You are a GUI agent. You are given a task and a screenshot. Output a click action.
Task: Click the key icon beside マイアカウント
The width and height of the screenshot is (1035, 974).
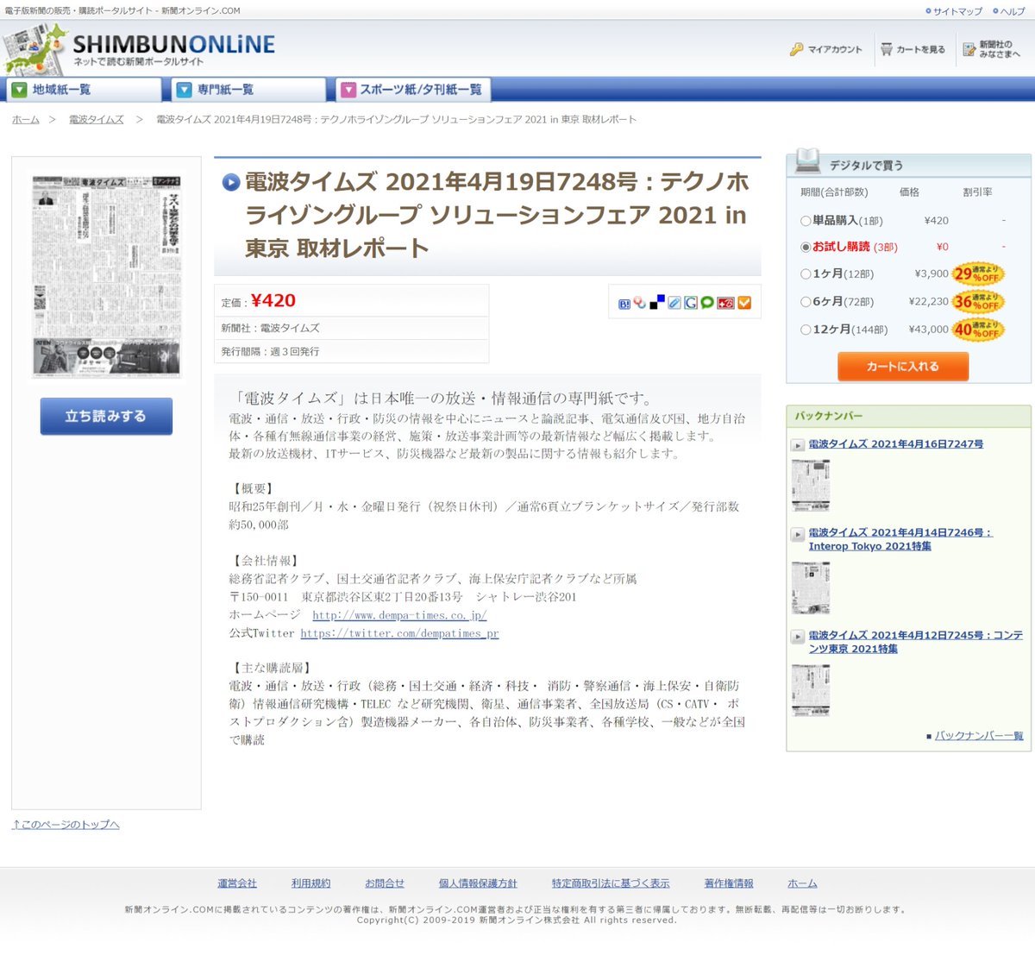click(796, 49)
